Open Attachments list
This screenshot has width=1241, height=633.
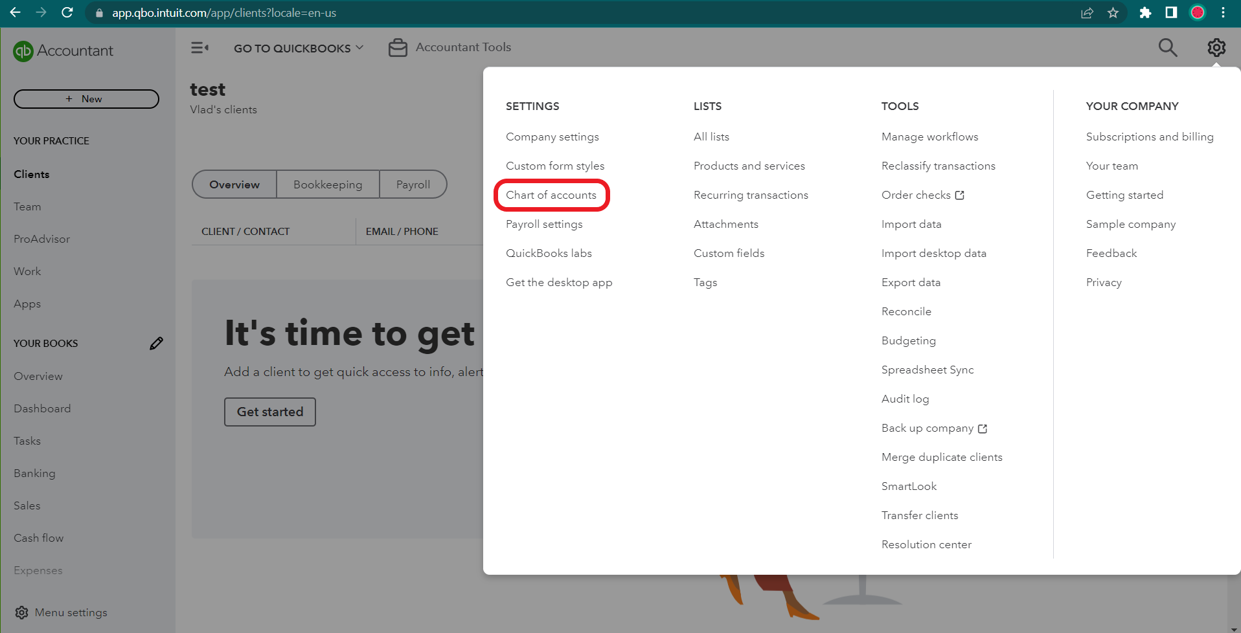(x=726, y=224)
